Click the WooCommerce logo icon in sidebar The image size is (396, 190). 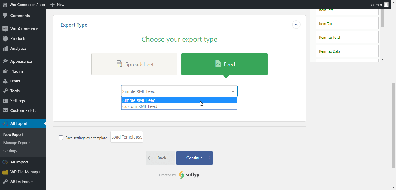pos(5,29)
